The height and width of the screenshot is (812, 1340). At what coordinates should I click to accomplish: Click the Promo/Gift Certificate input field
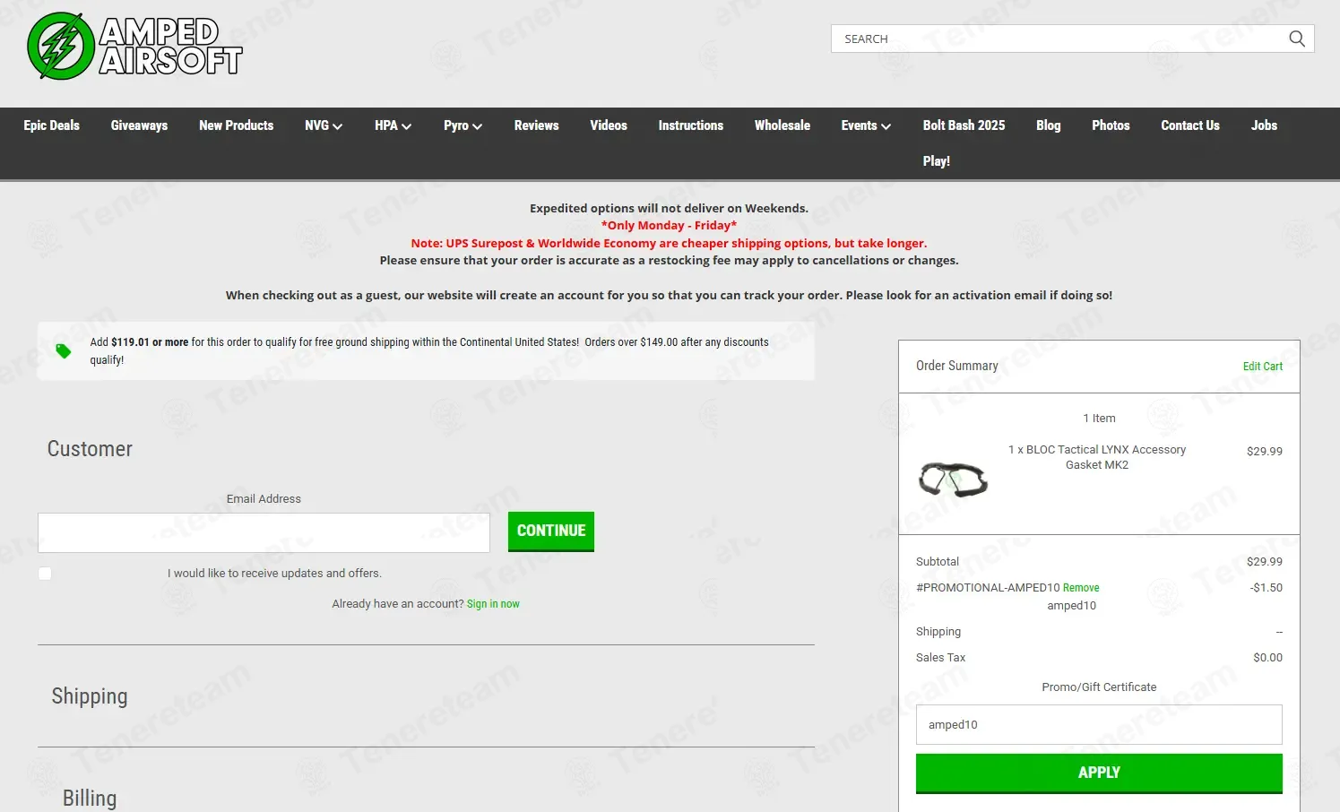[x=1098, y=724]
